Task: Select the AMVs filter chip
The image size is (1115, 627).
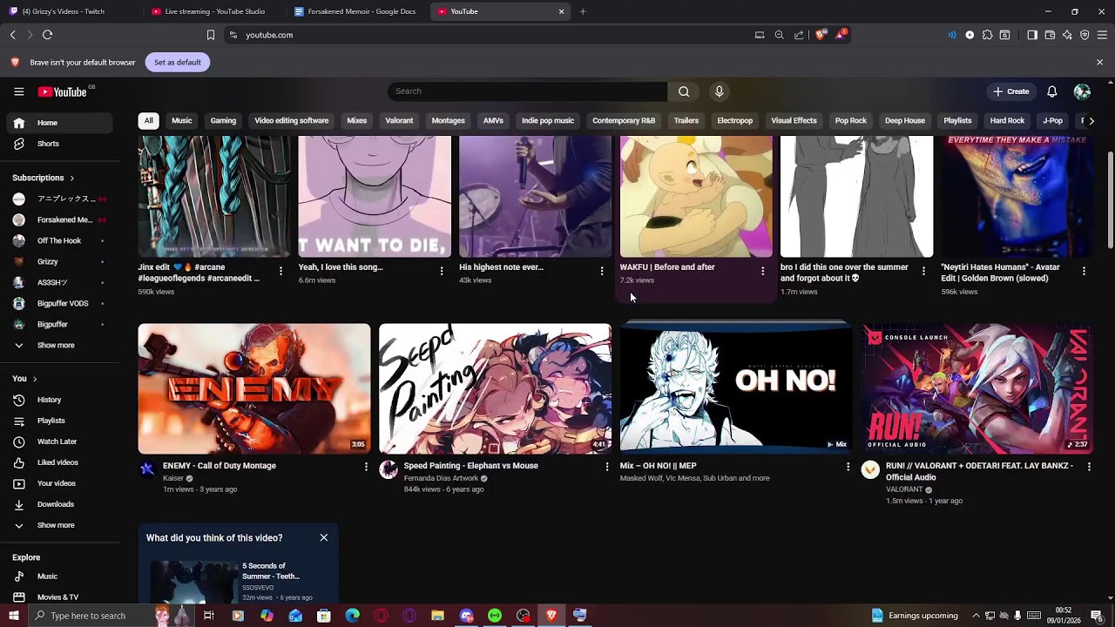Action: [x=493, y=121]
